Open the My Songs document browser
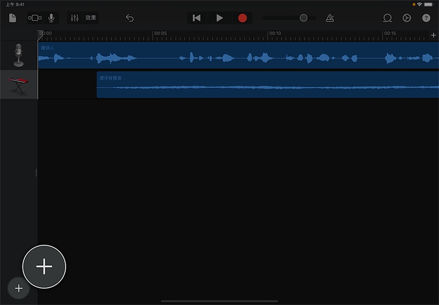This screenshot has width=439, height=305. point(13,18)
